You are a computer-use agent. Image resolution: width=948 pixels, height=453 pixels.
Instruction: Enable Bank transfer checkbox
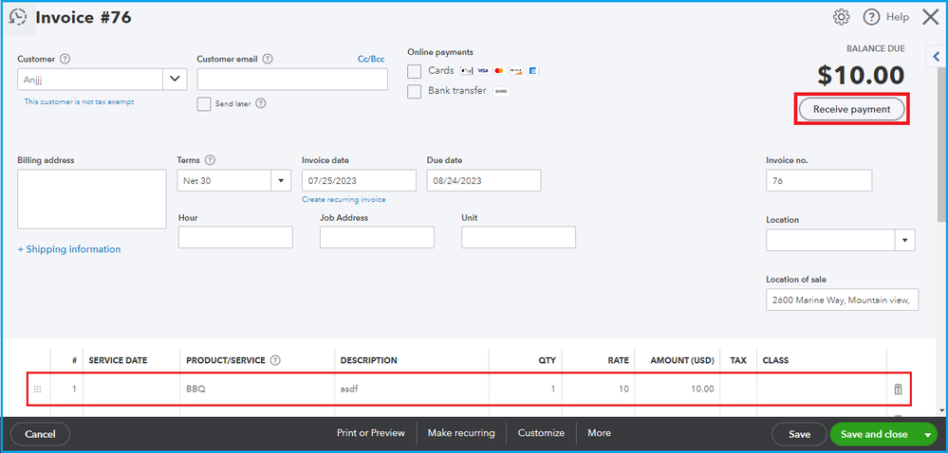[414, 91]
